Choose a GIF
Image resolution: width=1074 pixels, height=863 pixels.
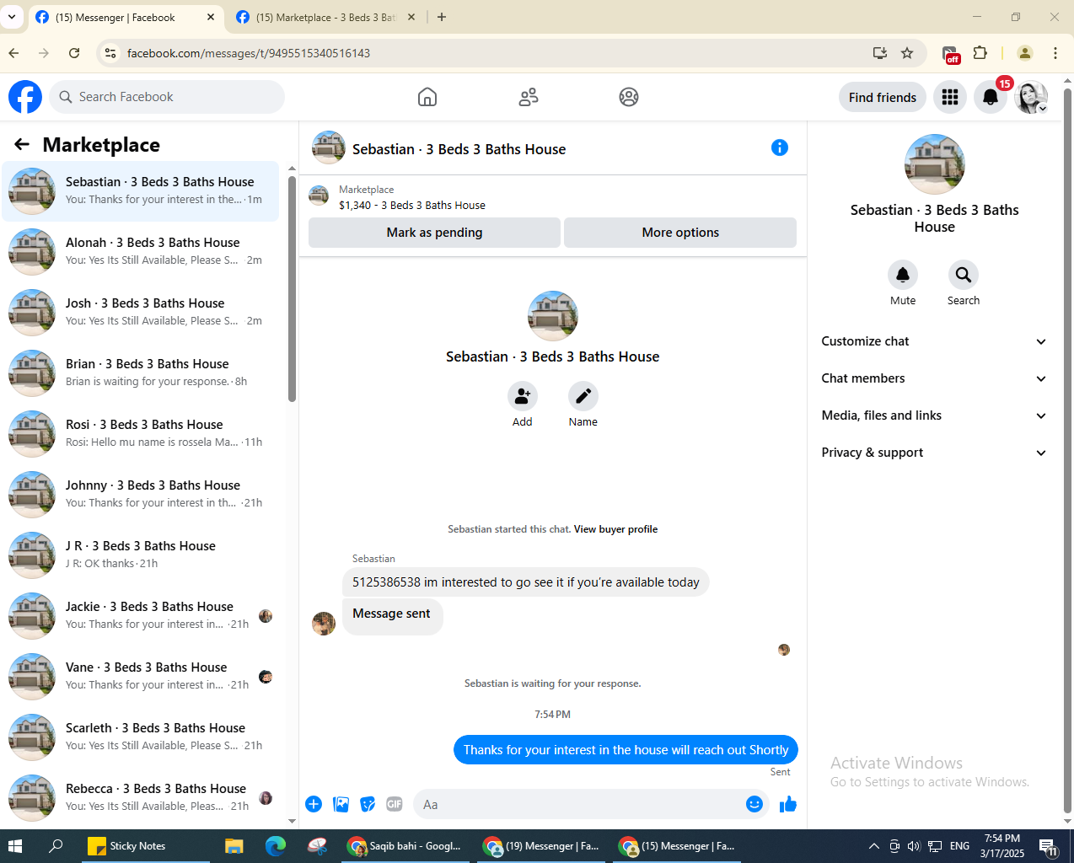(395, 804)
